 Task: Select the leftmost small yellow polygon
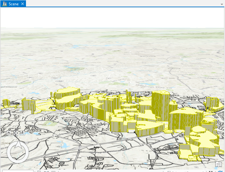(x=6, y=103)
